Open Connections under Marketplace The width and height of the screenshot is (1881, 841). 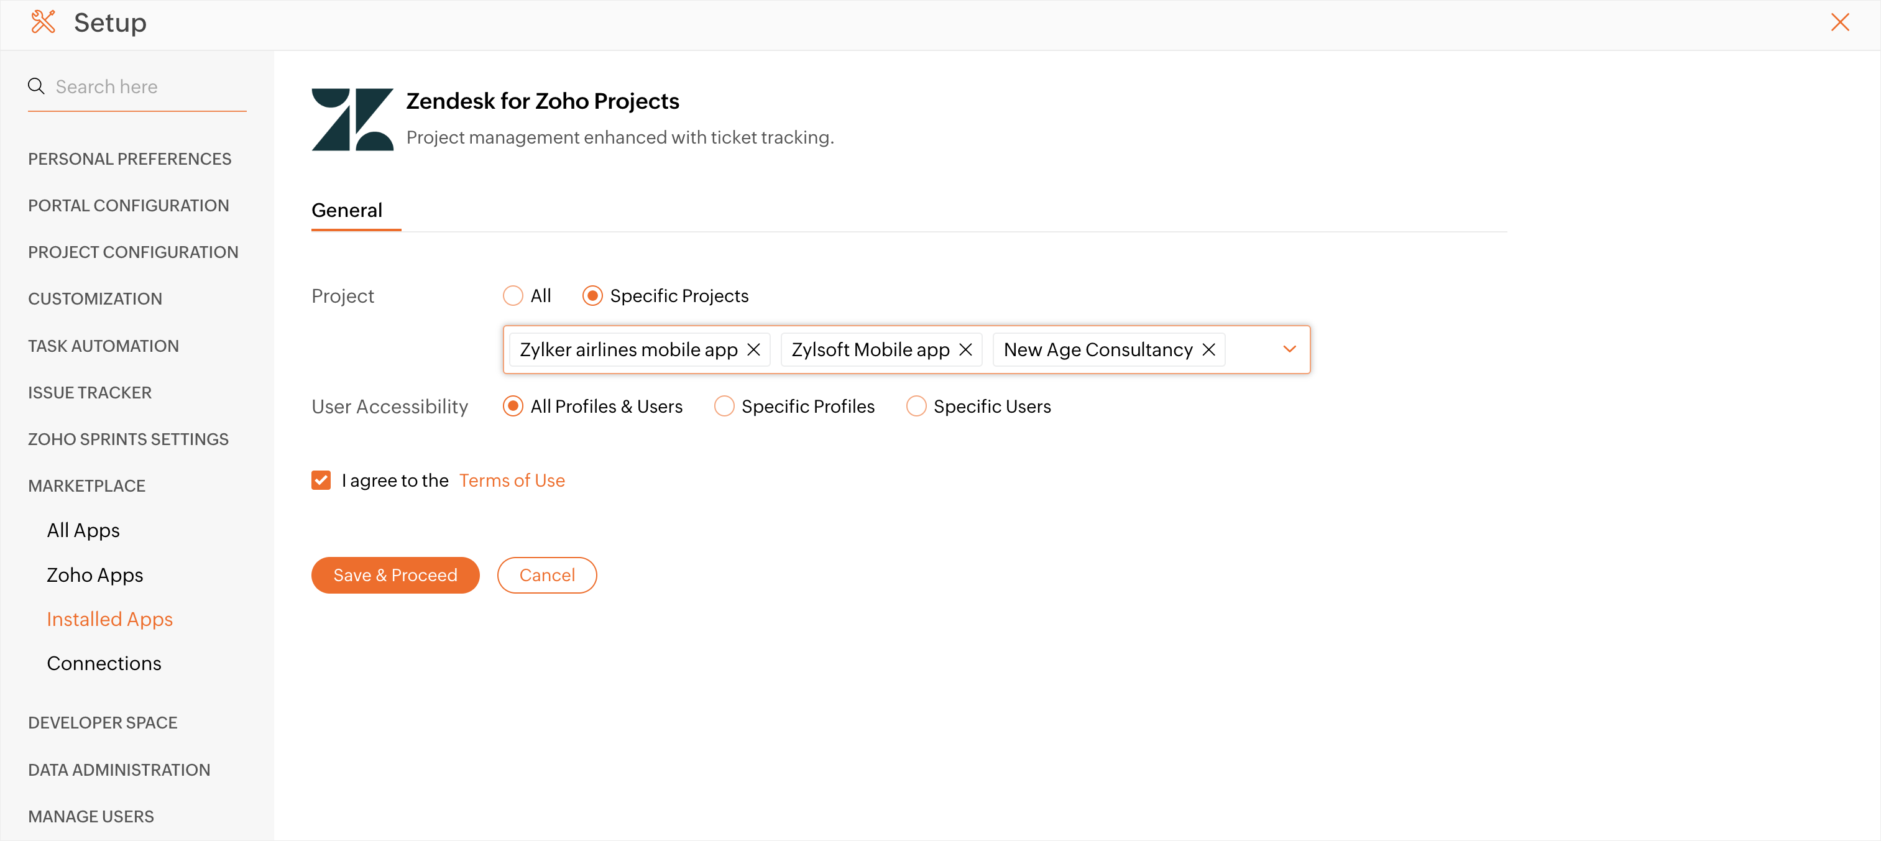point(104,663)
